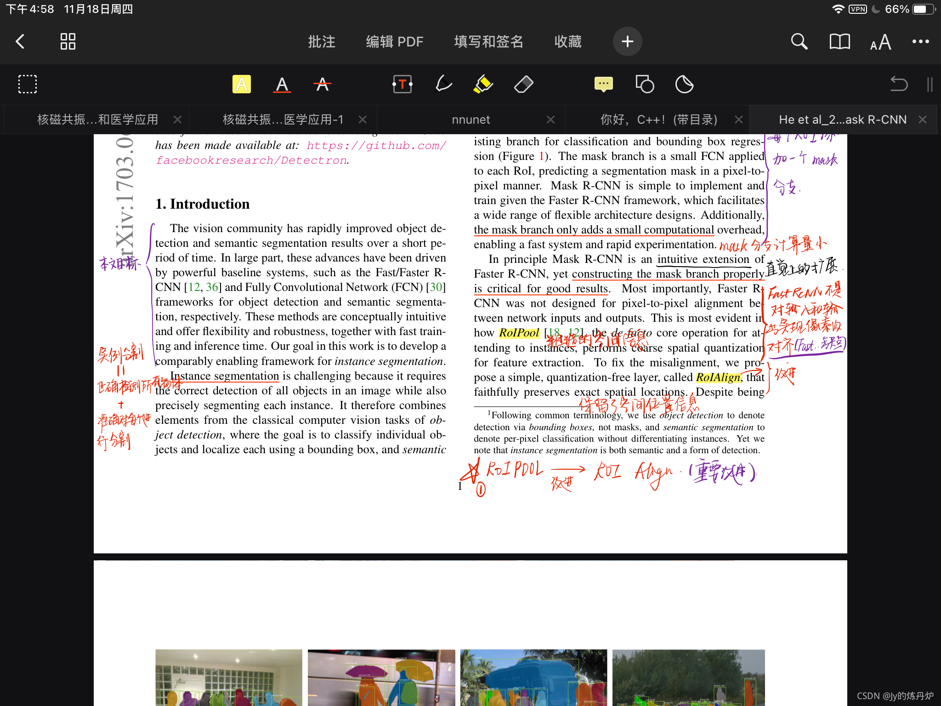The height and width of the screenshot is (706, 941).
Task: Open the more options ellipsis menu
Action: coord(920,41)
